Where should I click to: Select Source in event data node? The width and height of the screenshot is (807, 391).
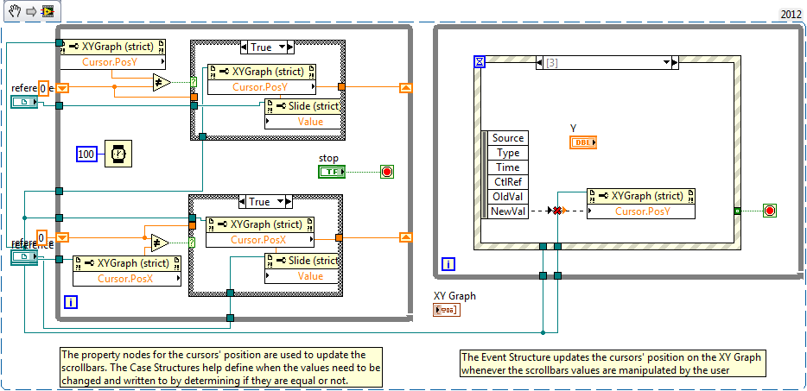(507, 138)
